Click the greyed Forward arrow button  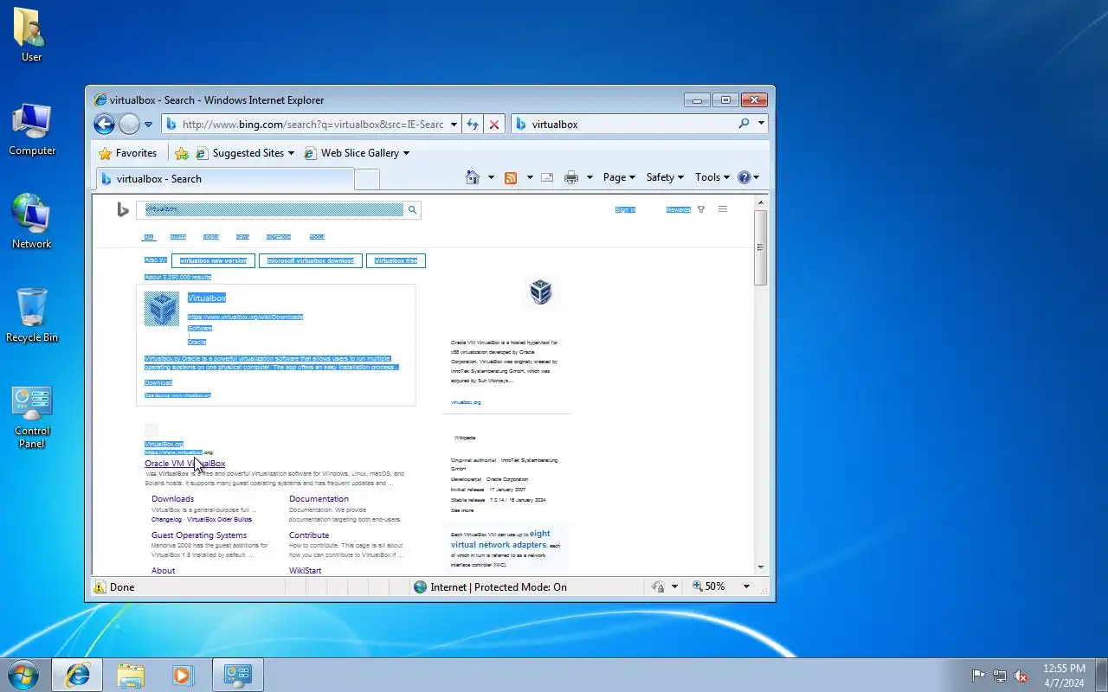point(129,125)
